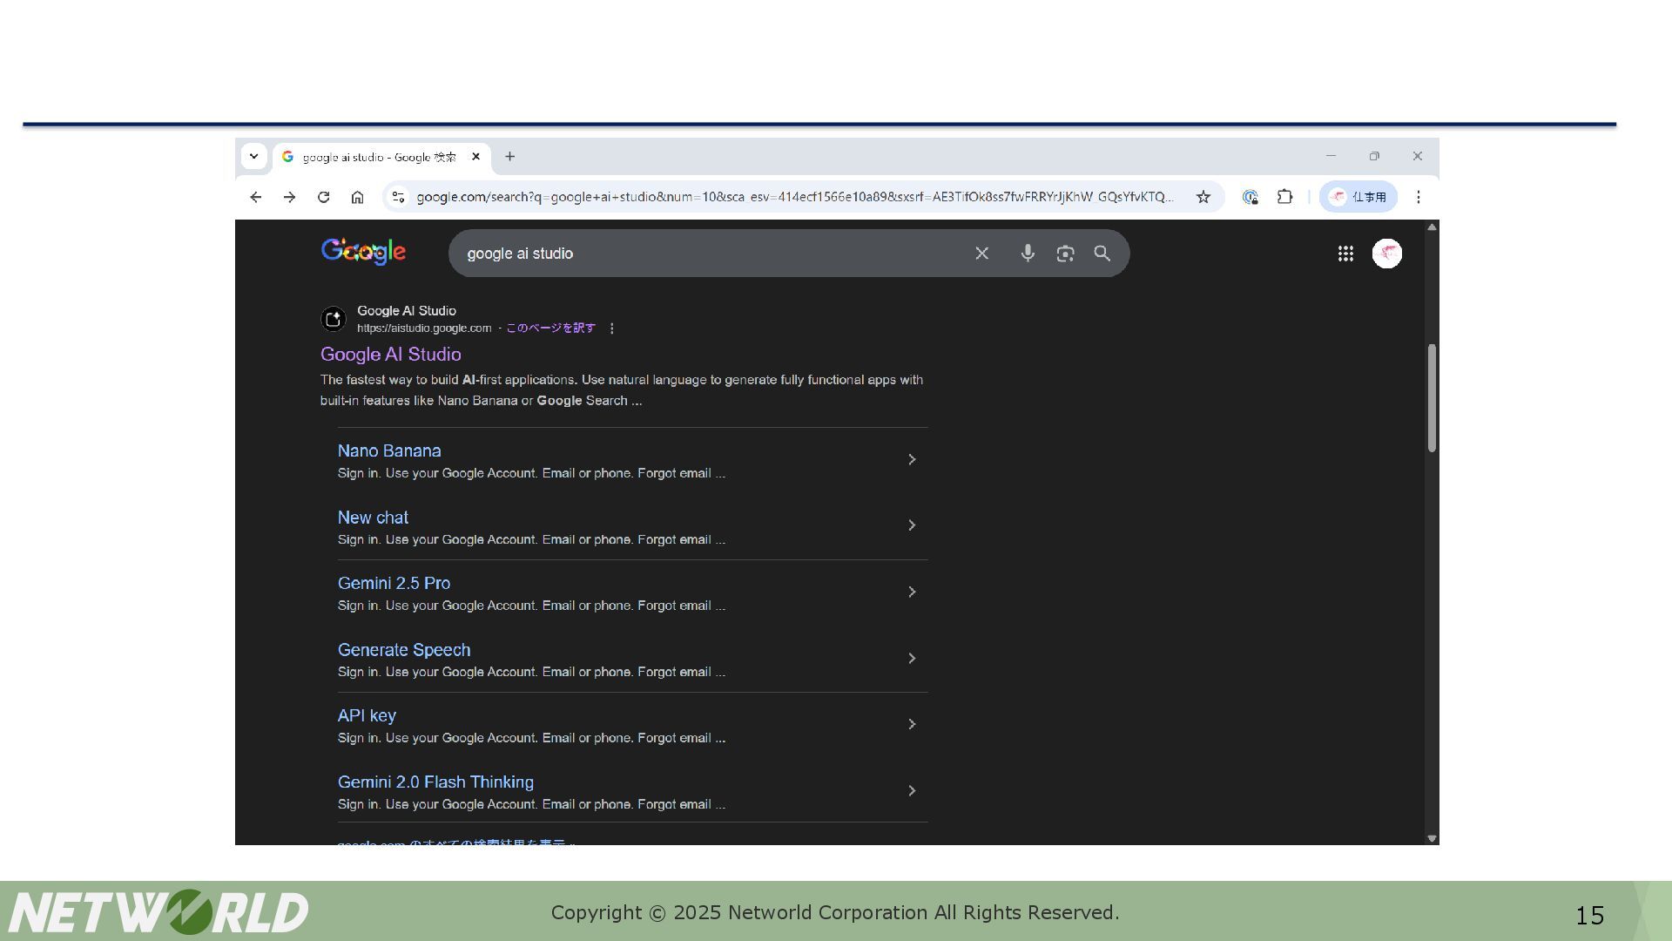Open Chrome's three-dot menu

[x=1419, y=197]
